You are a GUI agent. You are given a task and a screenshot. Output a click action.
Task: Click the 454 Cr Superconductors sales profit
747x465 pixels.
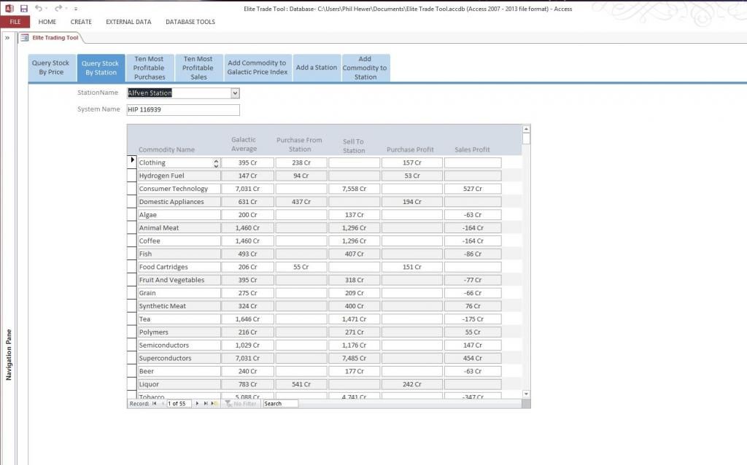[x=473, y=358]
